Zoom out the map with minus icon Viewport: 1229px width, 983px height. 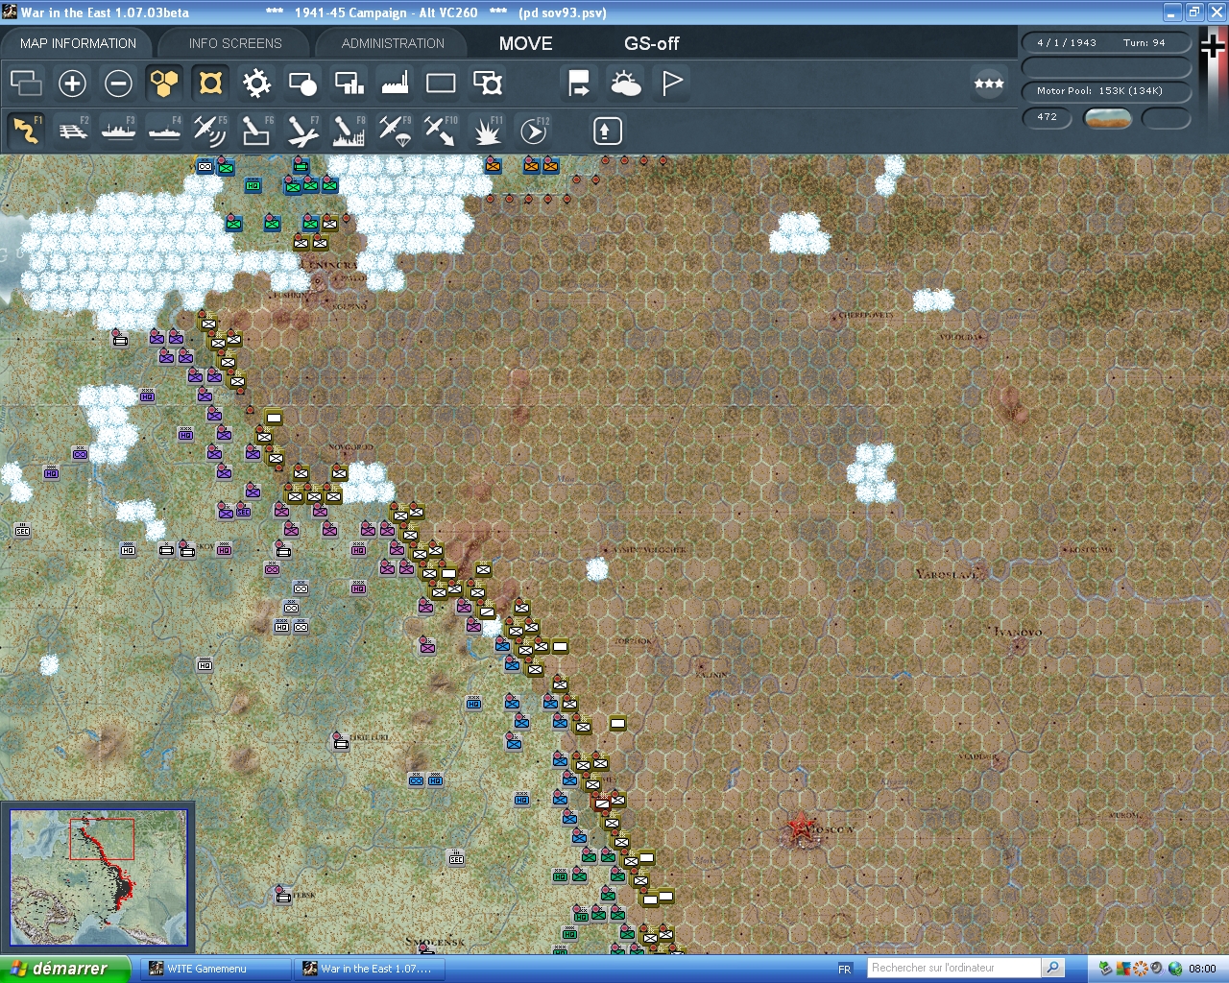(x=118, y=84)
